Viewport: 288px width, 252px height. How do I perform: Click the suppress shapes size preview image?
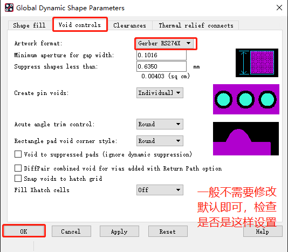(x=257, y=63)
